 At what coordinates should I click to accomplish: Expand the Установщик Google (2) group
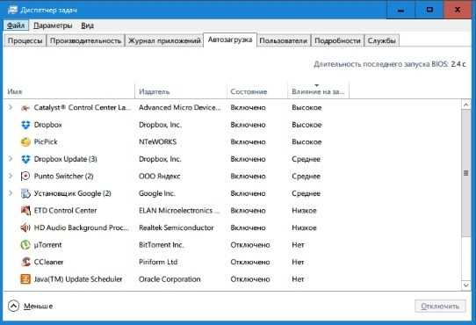pos(11,193)
